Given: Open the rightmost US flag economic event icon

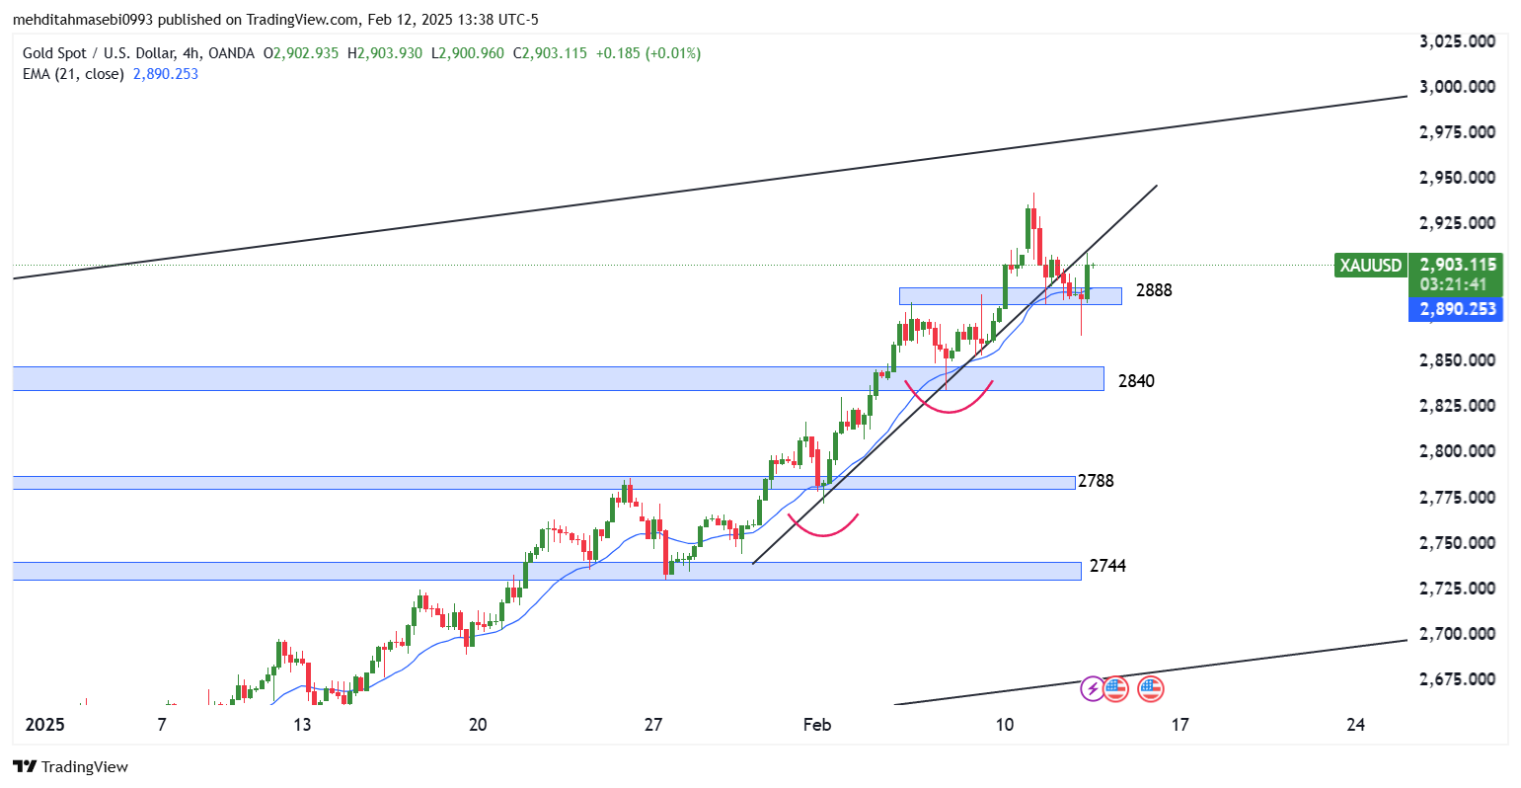Looking at the screenshot, I should (x=1150, y=688).
